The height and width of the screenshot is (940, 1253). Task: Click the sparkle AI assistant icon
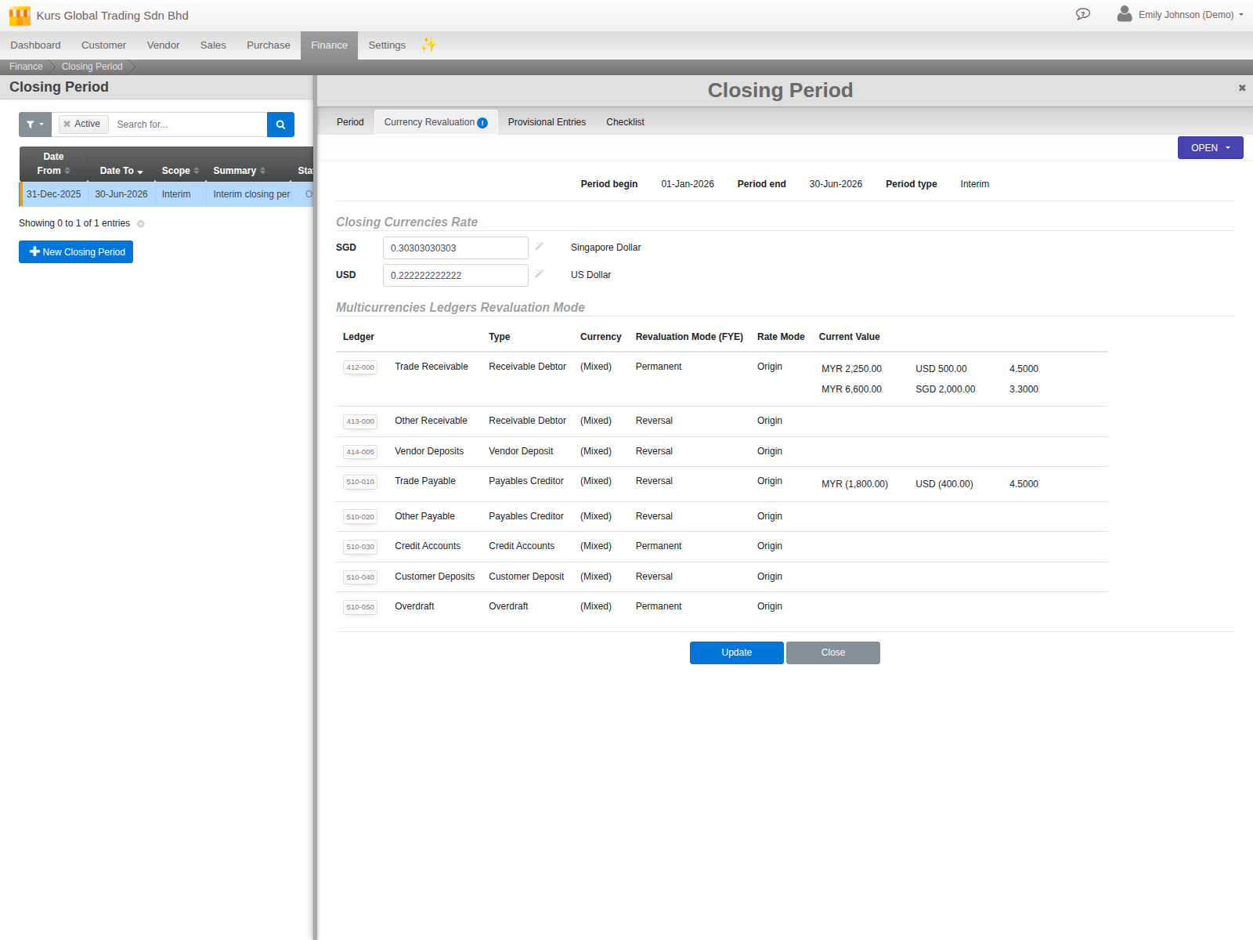pos(428,45)
